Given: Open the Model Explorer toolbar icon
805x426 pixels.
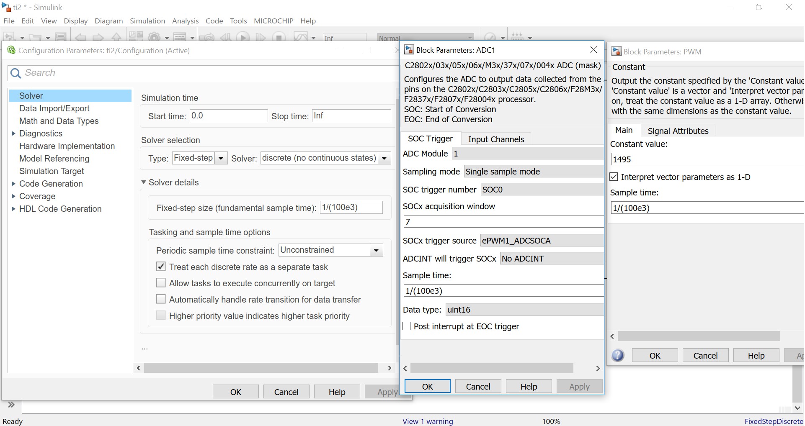Looking at the screenshot, I should click(x=180, y=37).
